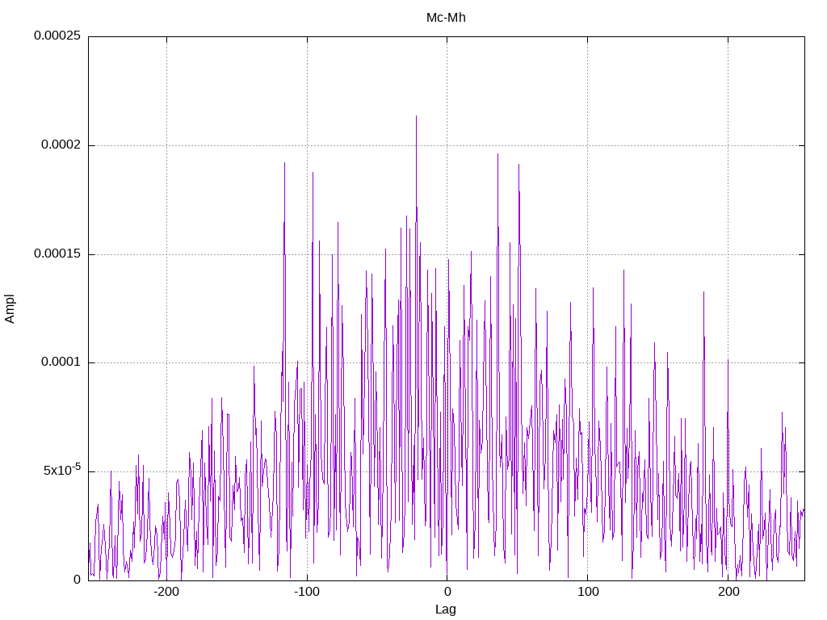Screen dimensions: 827x620
Task: Click the tallest peak tip above 0.0002
Action: (416, 116)
